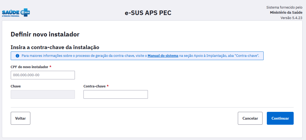Click the red asterisk beside Contra-chave
Screen dimensions: 306x140
(x=108, y=86)
